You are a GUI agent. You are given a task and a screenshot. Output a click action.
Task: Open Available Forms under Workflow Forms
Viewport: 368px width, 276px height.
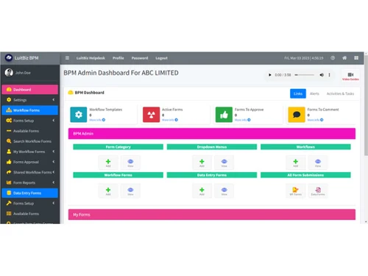pyautogui.click(x=30, y=131)
